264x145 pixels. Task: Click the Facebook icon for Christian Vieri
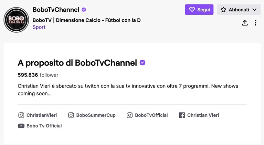click(x=182, y=115)
